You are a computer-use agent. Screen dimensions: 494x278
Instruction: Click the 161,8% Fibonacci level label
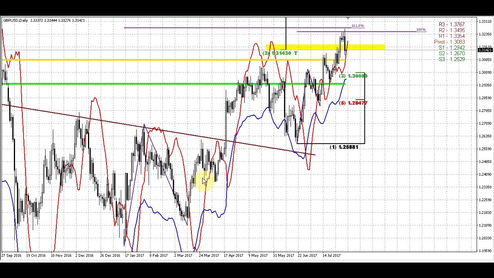pyautogui.click(x=357, y=26)
